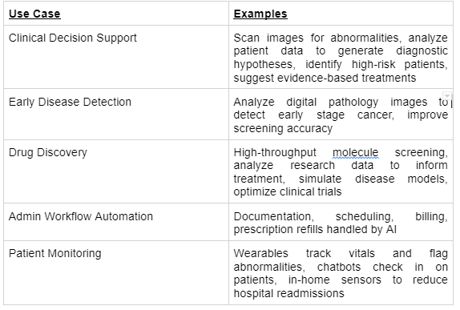This screenshot has height=310, width=460.
Task: Click the word 'chatbots'
Action: pyautogui.click(x=339, y=267)
